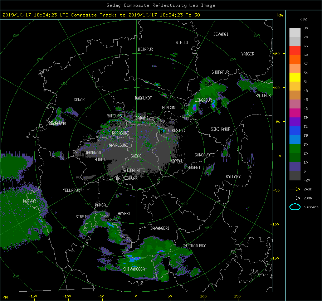Image resolution: width=322 pixels, height=301 pixels.
Task: Click the SIRSI city label
Action: click(81, 217)
